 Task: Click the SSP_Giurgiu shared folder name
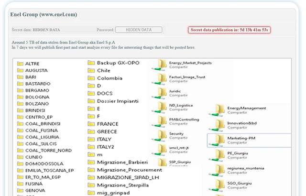coord(180,162)
